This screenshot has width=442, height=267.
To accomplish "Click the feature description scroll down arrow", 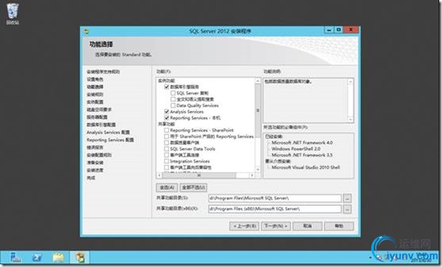I will click(x=351, y=119).
